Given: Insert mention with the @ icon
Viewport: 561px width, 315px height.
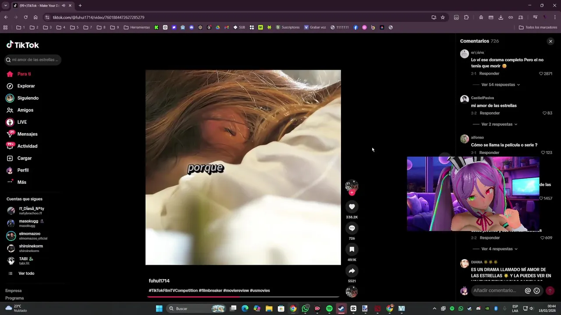Looking at the screenshot, I should pos(528,290).
